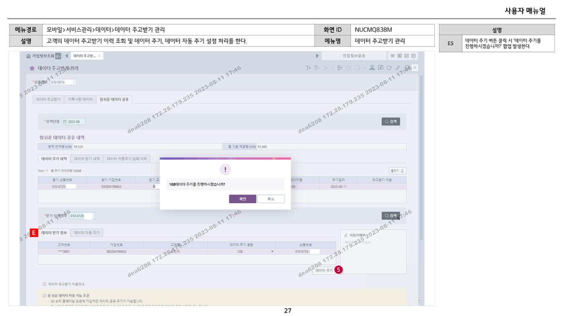563x316 pixels.
Task: Click the upper 검색 button
Action: point(391,122)
